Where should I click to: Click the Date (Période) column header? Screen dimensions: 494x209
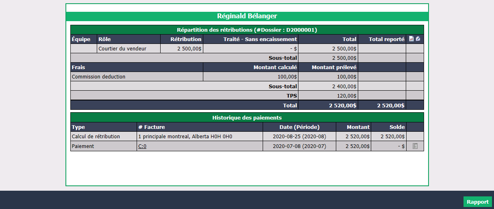pyautogui.click(x=299, y=127)
